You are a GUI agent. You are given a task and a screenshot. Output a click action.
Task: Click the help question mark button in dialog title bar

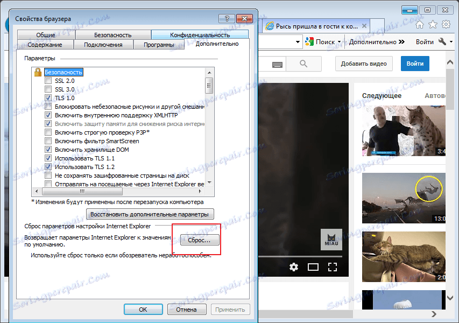[227, 19]
